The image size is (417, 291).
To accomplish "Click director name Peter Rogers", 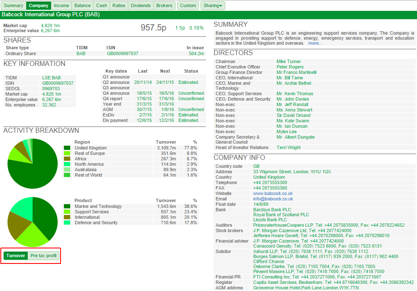I will 290,67.
